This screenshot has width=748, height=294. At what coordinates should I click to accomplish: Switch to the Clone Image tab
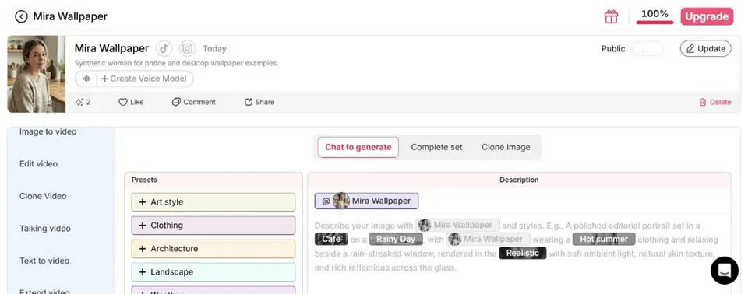506,147
